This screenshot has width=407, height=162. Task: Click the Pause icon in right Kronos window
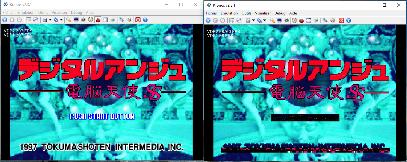(215, 20)
